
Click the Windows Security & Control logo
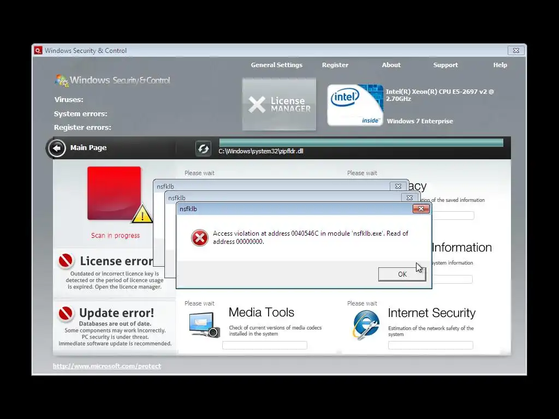pyautogui.click(x=112, y=81)
